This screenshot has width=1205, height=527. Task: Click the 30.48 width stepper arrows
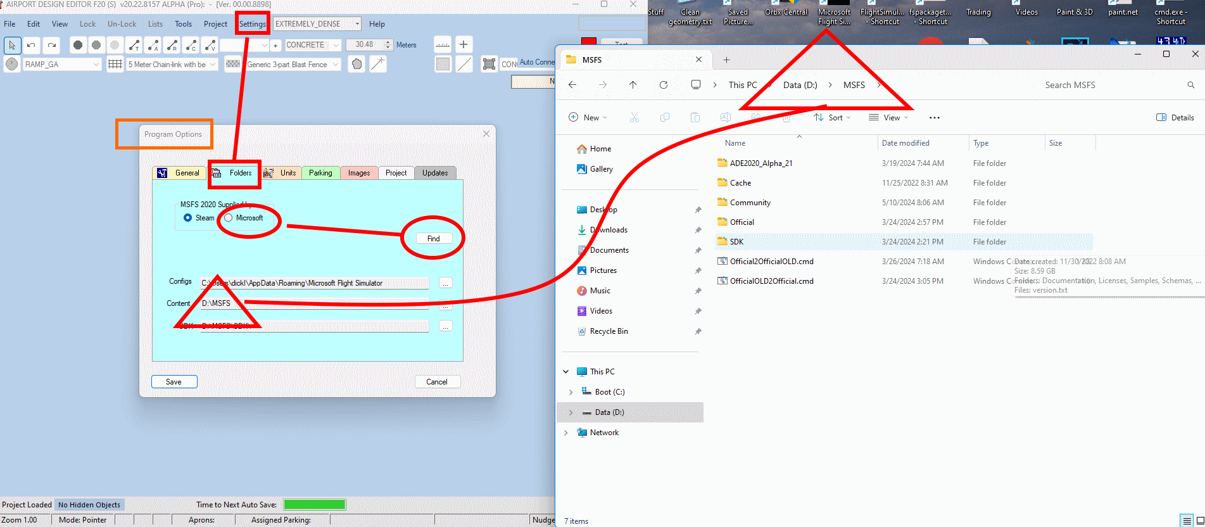click(388, 45)
